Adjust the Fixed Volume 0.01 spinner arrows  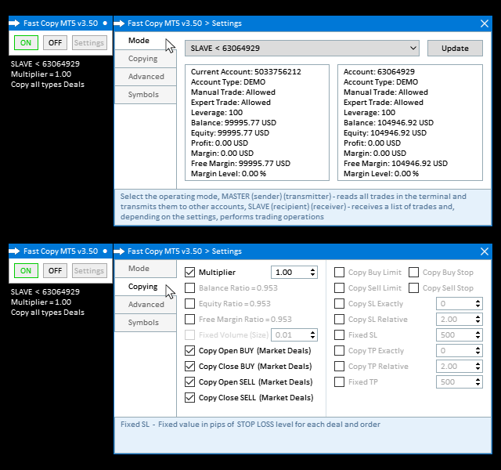point(312,335)
